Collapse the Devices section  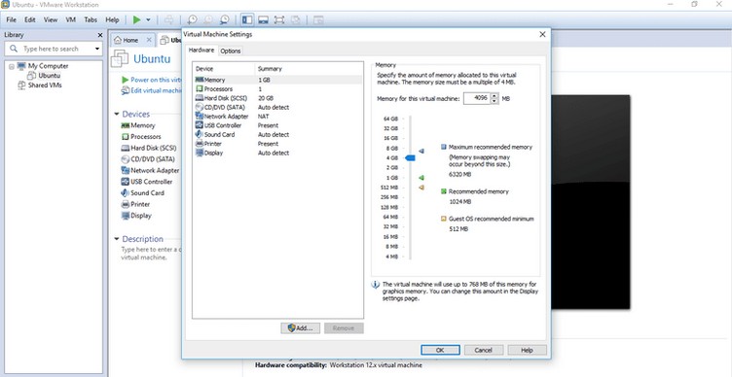tap(116, 115)
